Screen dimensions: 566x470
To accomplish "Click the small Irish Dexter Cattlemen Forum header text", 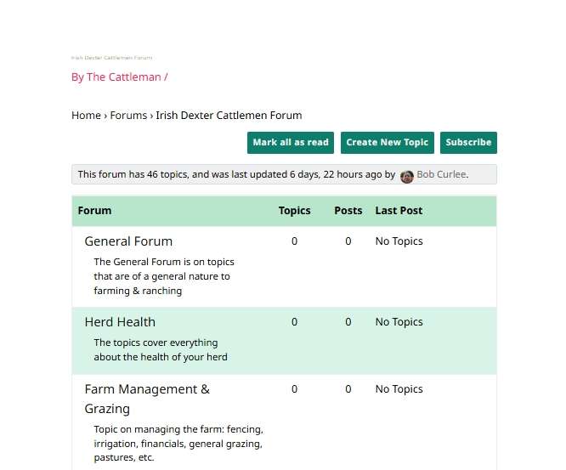I will click(x=112, y=58).
